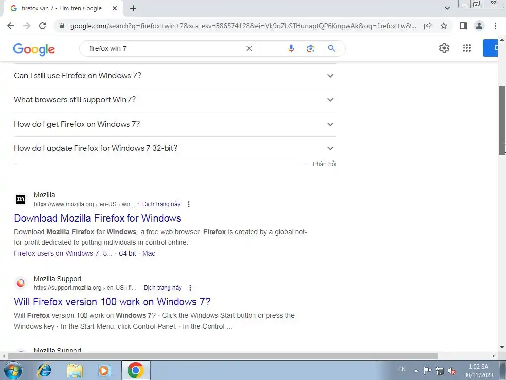This screenshot has height=380, width=506.
Task: Open Google quick settings gear
Action: tap(444, 48)
